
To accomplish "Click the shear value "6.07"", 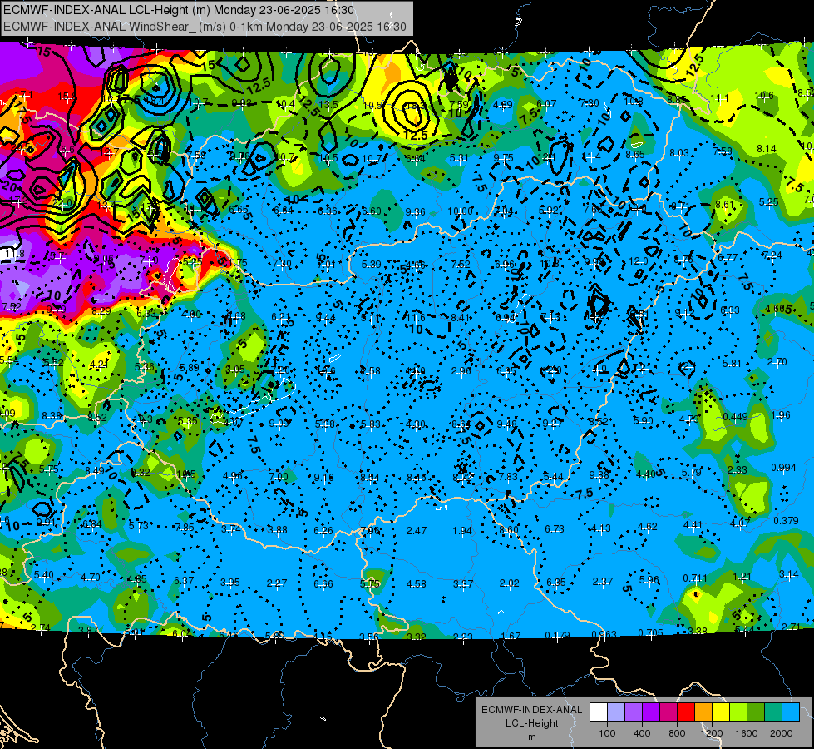I will click(x=546, y=104).
